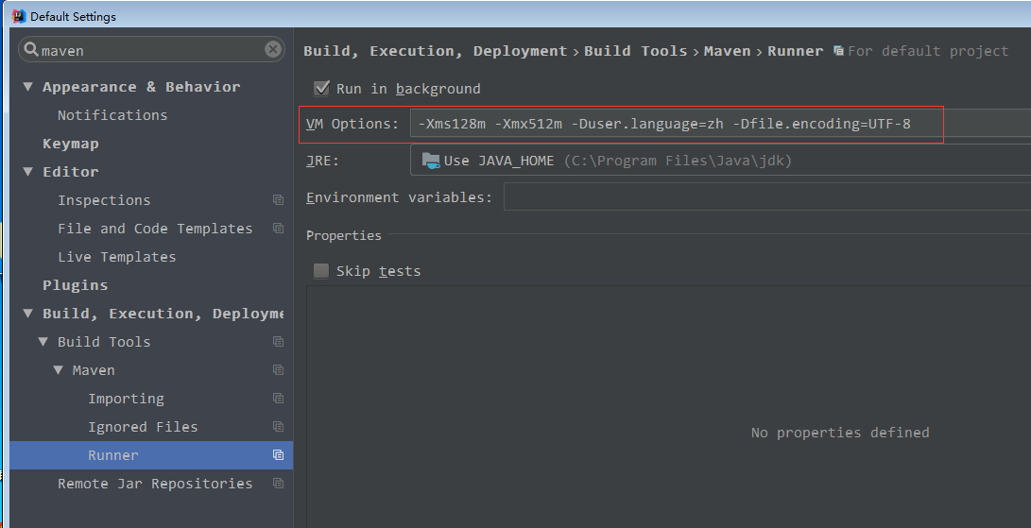
Task: Collapse the Build Tools node arrow
Action: [43, 341]
